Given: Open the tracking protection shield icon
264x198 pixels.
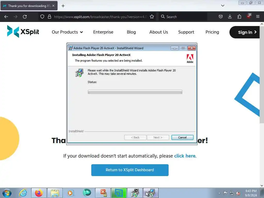Looking at the screenshot, I should click(42, 17).
